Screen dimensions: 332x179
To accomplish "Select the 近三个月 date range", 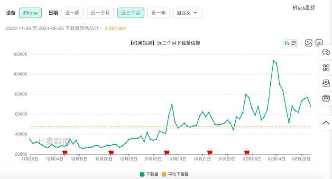I will pyautogui.click(x=130, y=13).
